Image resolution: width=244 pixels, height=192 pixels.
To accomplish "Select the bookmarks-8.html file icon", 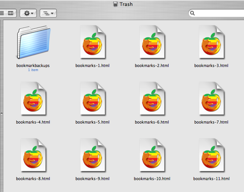I will (x=33, y=155).
